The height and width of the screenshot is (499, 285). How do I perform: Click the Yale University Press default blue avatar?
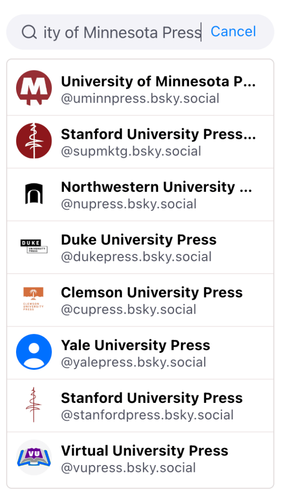point(34,352)
